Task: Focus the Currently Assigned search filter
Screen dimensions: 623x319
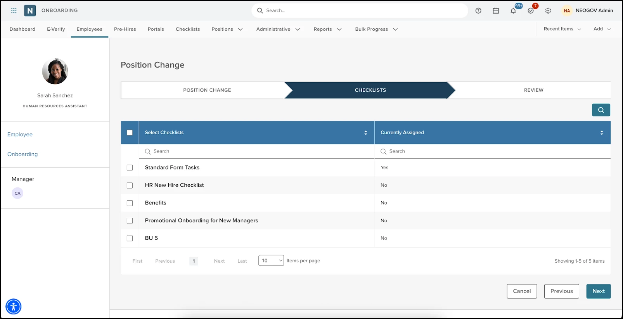Action: 493,151
